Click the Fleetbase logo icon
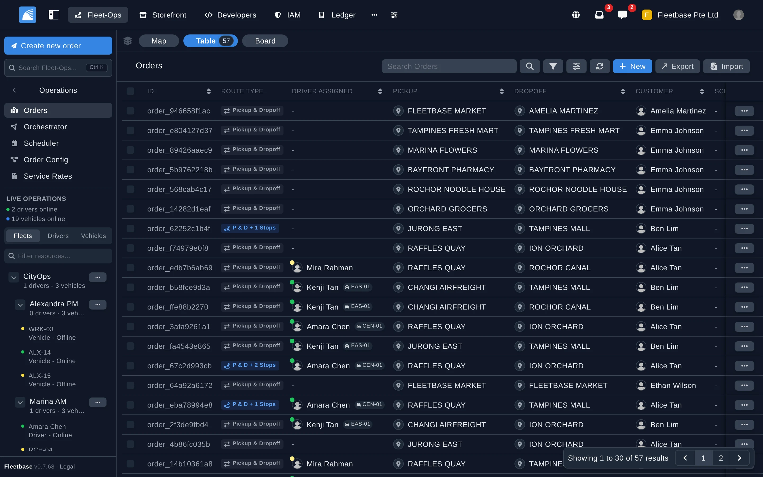Viewport: 763px width, 477px height. pyautogui.click(x=28, y=15)
